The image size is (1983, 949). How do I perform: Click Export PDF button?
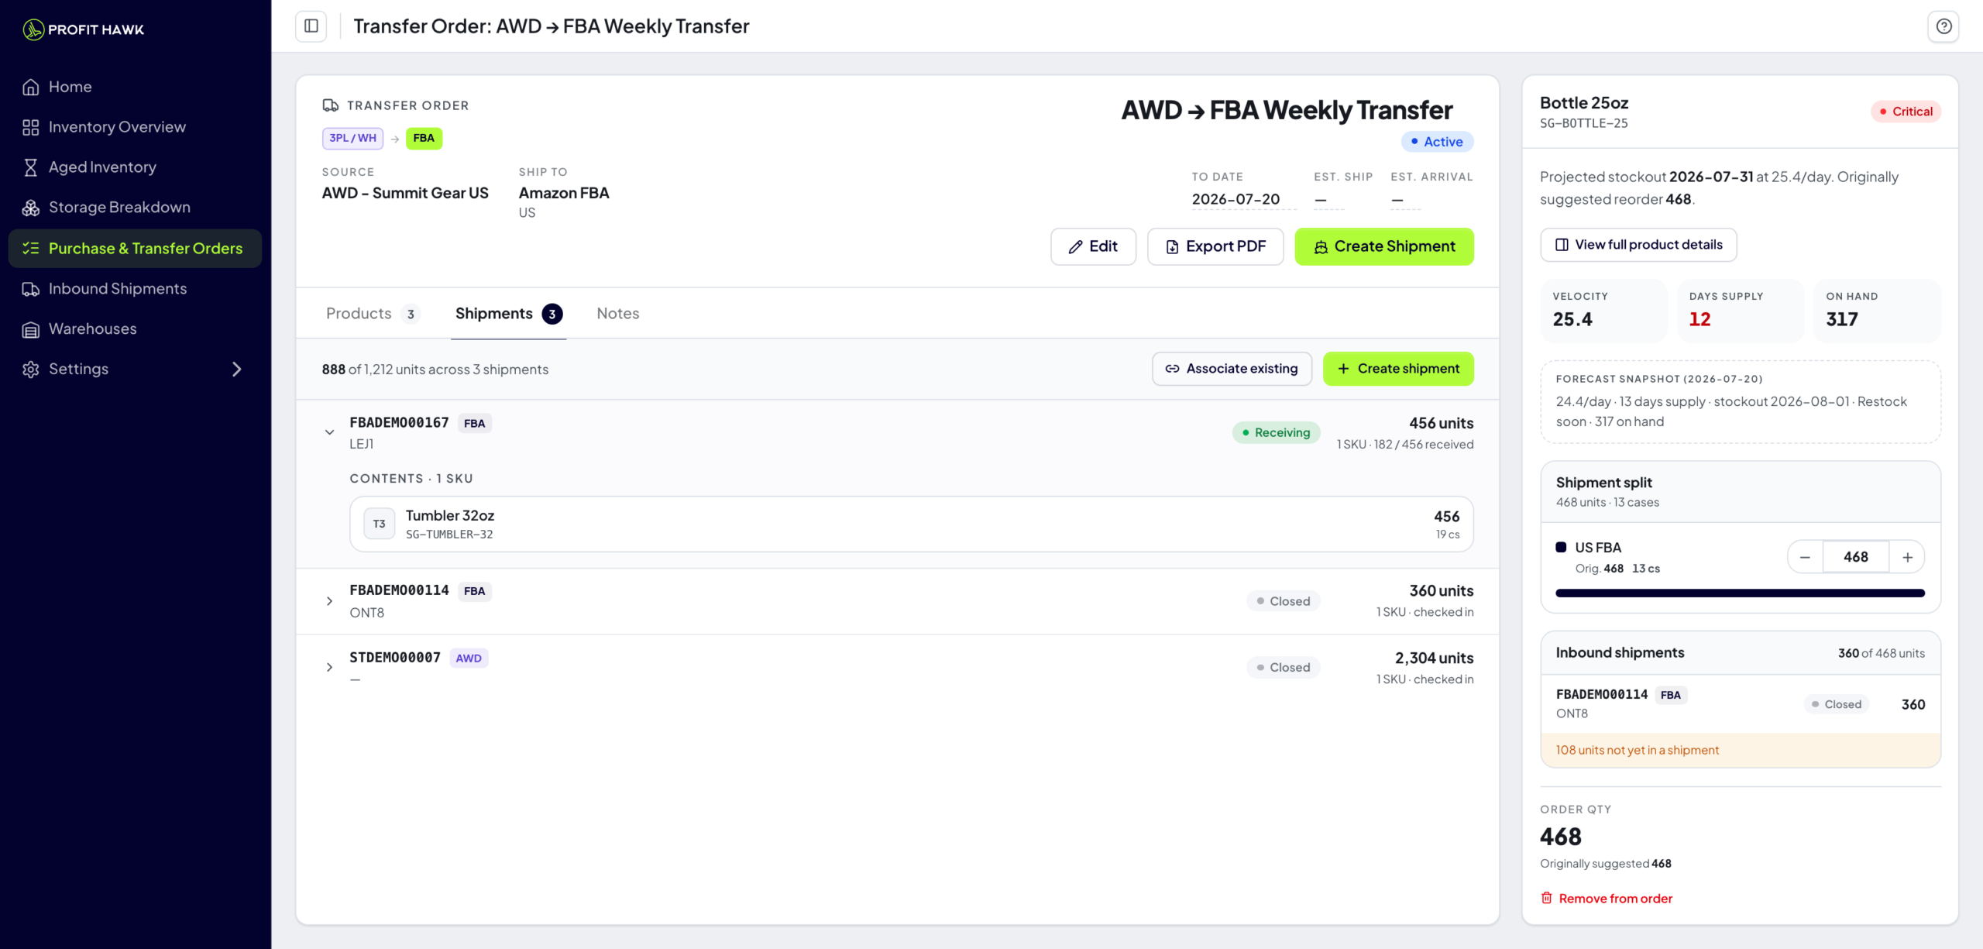[1215, 246]
